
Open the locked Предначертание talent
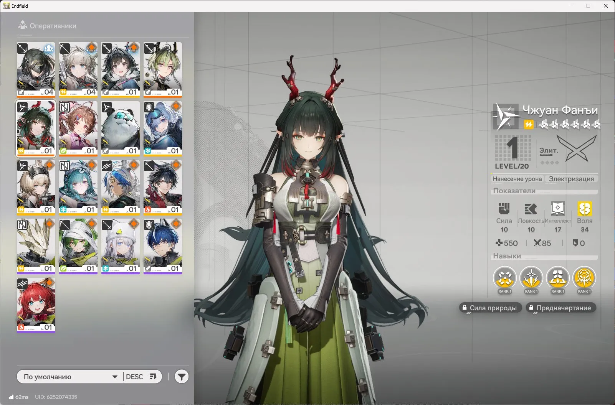560,308
